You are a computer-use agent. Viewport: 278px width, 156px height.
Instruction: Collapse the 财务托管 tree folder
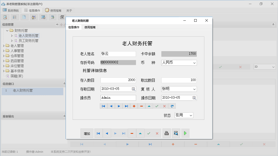(x=7, y=30)
